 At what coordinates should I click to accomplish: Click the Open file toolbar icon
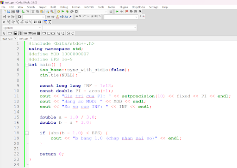click(x=9, y=12)
